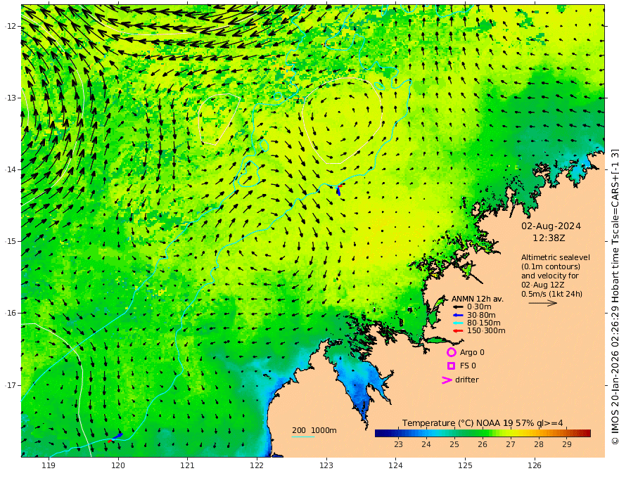Click the '30-80m' depth label
The width and height of the screenshot is (619, 478).
[481, 315]
